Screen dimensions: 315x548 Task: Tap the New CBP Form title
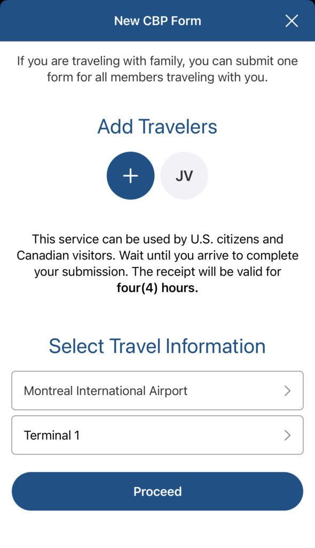[x=157, y=20]
